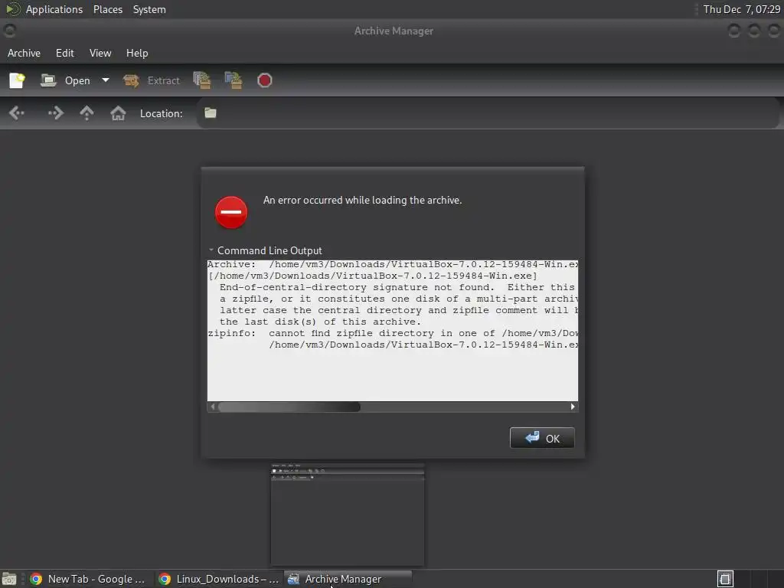Click the Add files to archive icon
The height and width of the screenshot is (588, 784).
point(202,80)
